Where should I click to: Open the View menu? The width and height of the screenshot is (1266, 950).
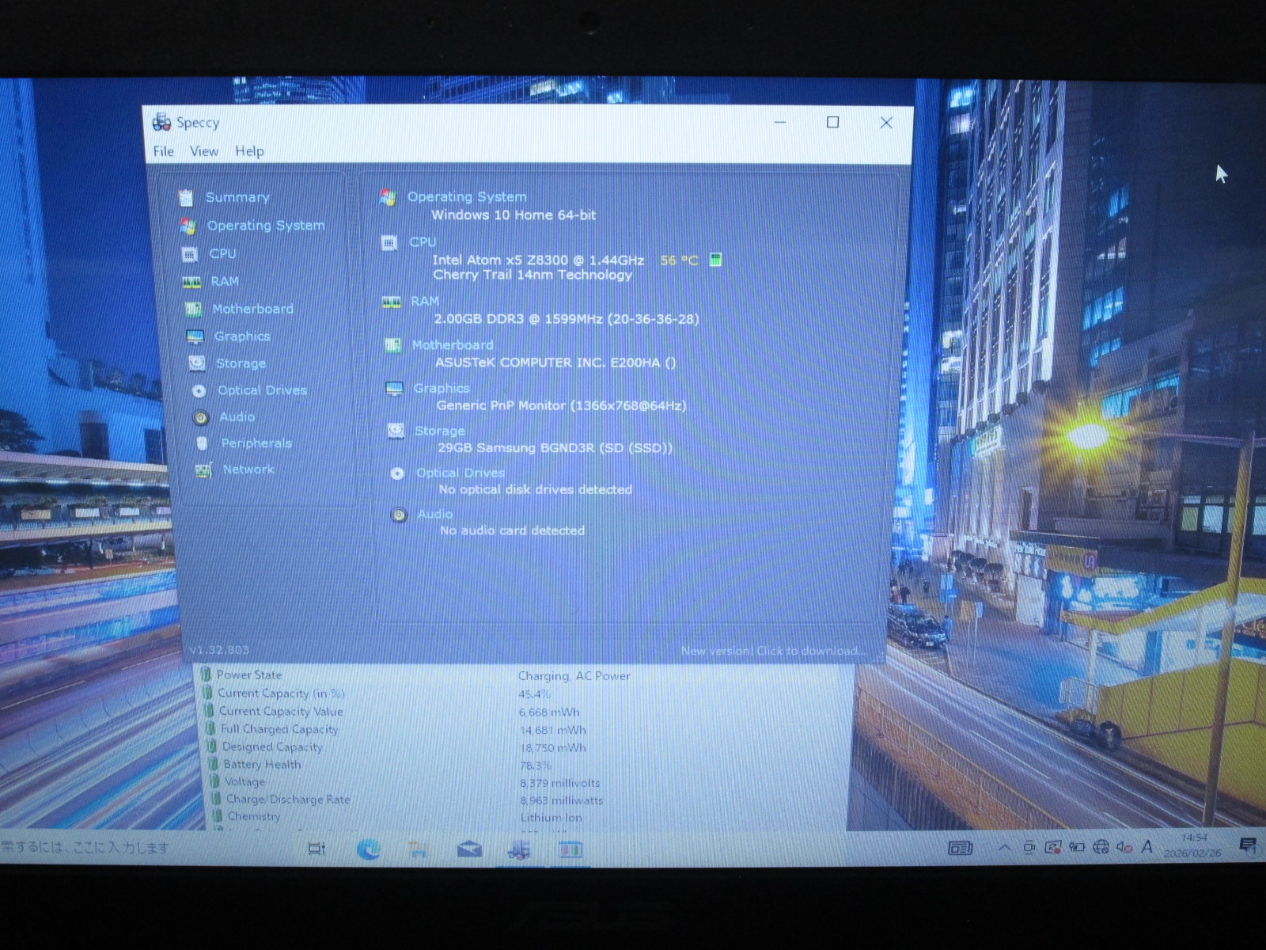203,151
